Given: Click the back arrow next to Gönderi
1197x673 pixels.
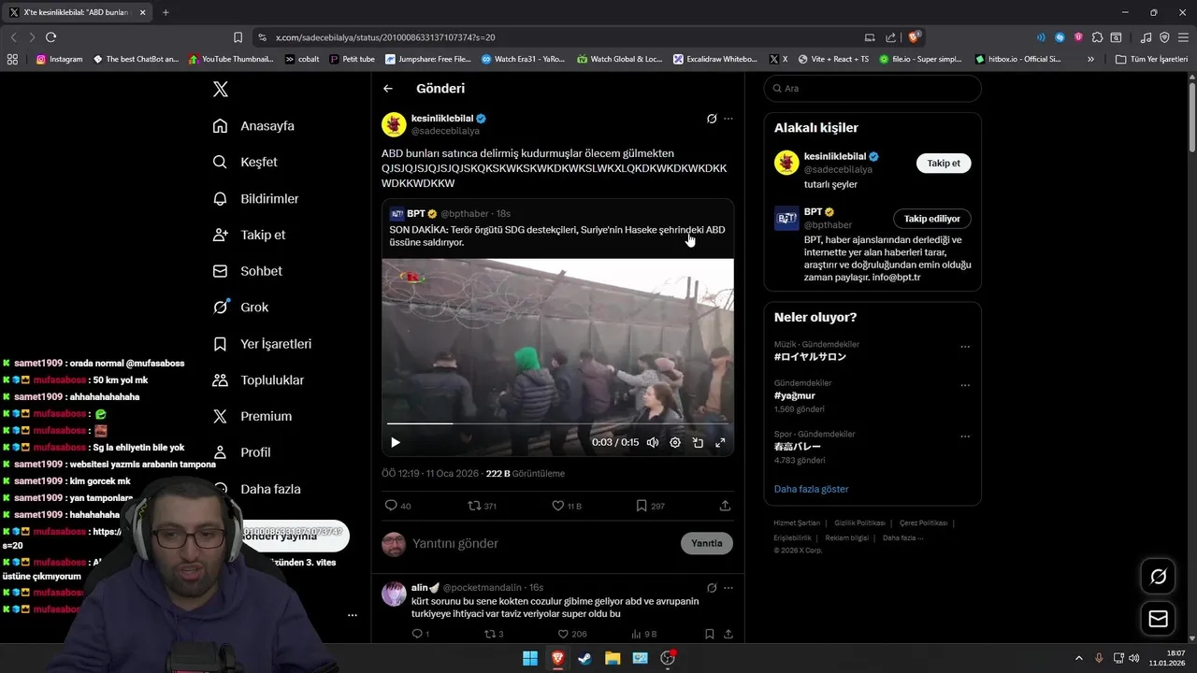Looking at the screenshot, I should [x=388, y=89].
